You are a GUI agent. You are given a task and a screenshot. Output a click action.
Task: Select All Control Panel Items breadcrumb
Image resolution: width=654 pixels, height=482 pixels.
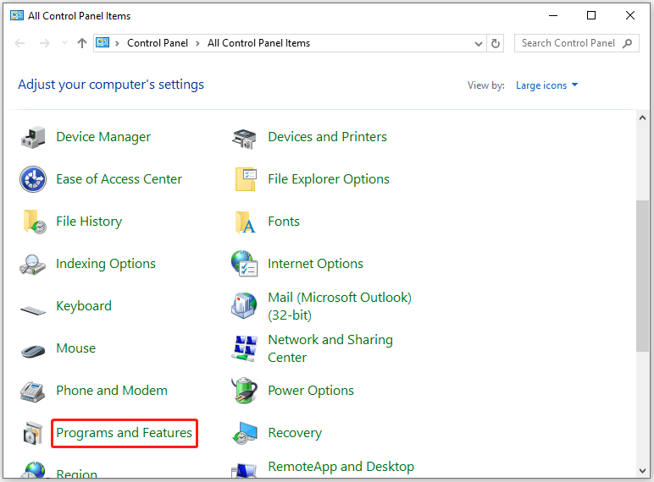[258, 43]
